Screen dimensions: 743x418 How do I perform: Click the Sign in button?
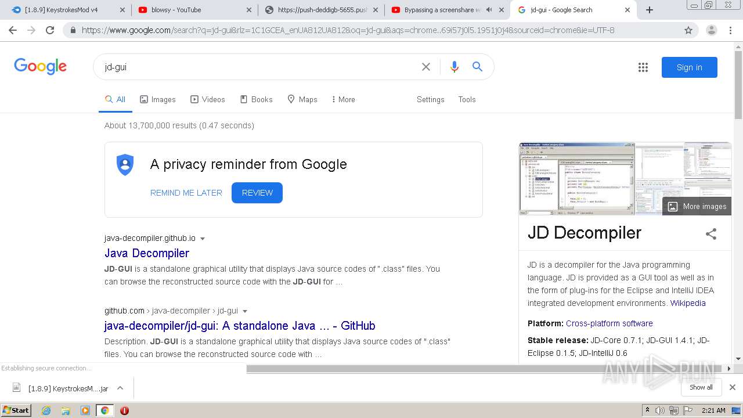pos(690,67)
